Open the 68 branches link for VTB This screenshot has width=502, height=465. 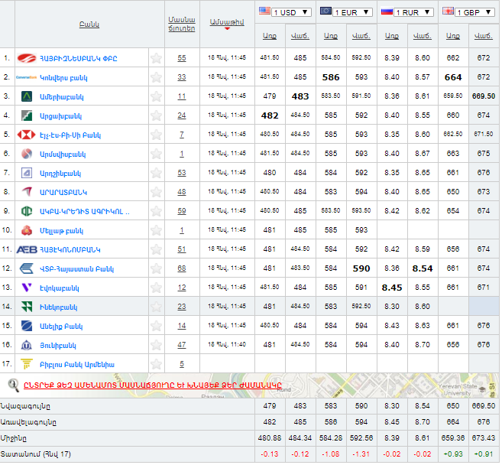click(x=181, y=268)
